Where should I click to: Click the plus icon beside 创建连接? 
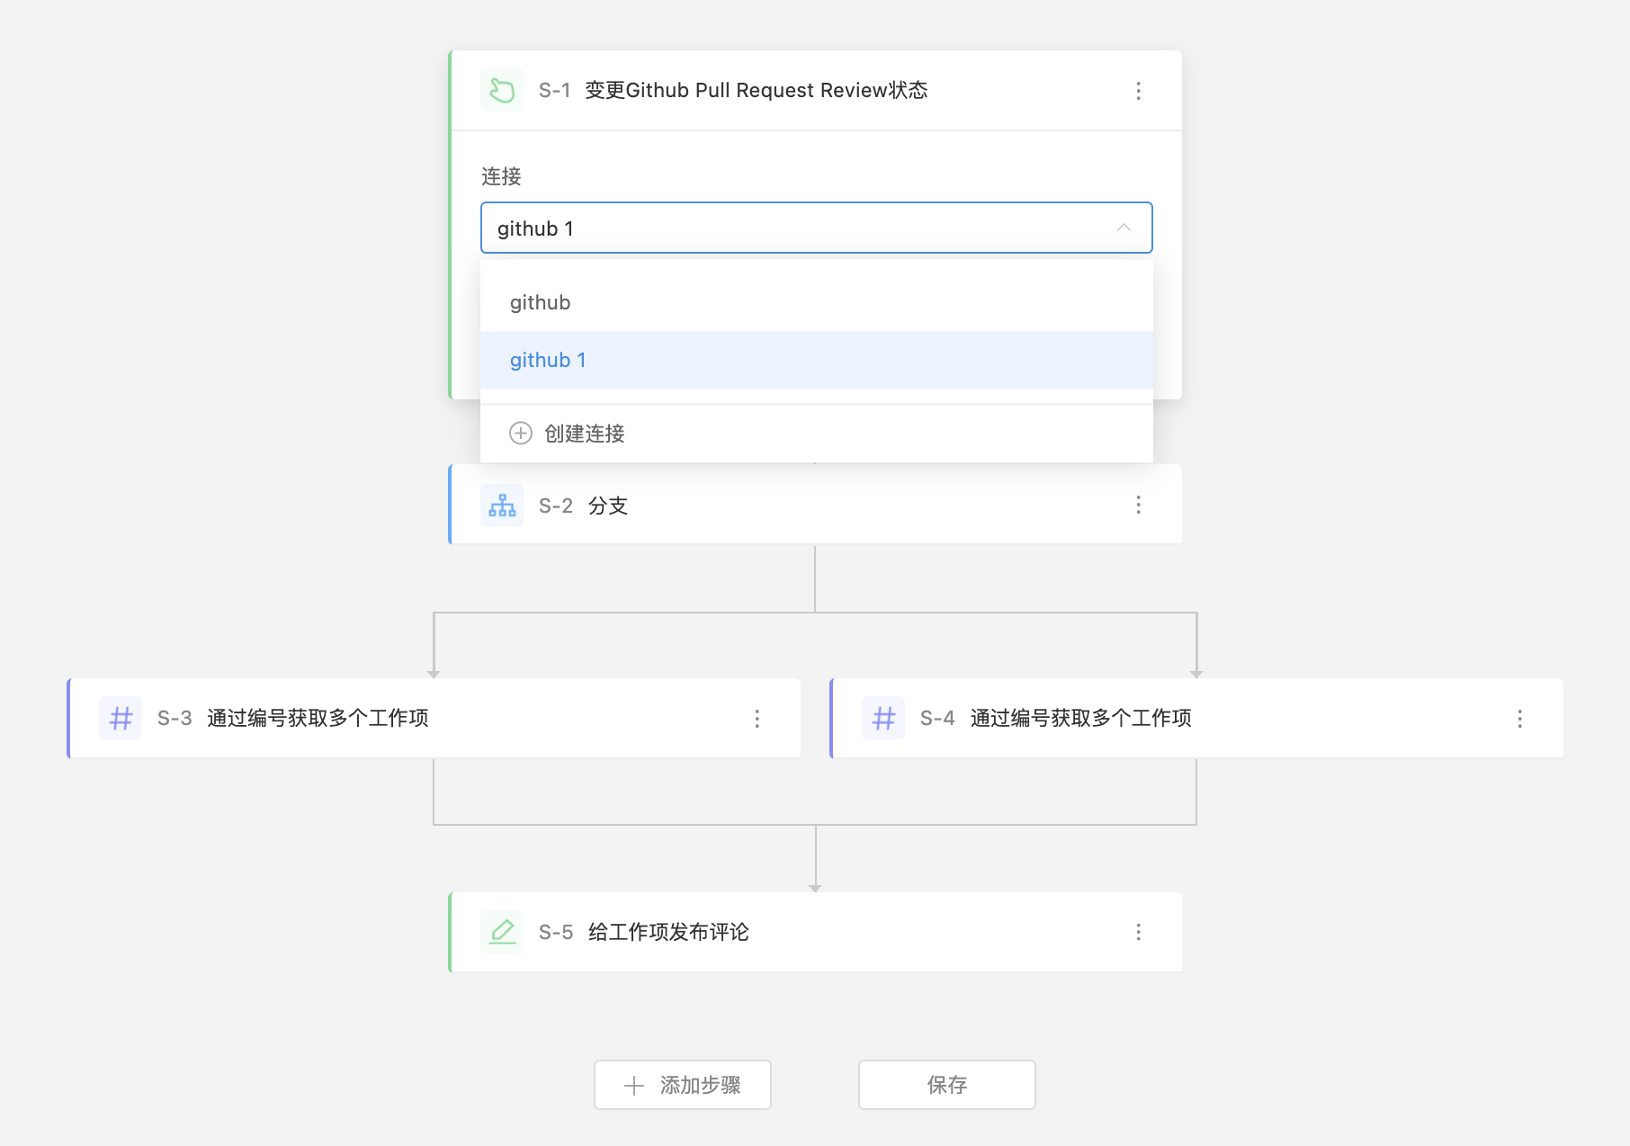521,434
